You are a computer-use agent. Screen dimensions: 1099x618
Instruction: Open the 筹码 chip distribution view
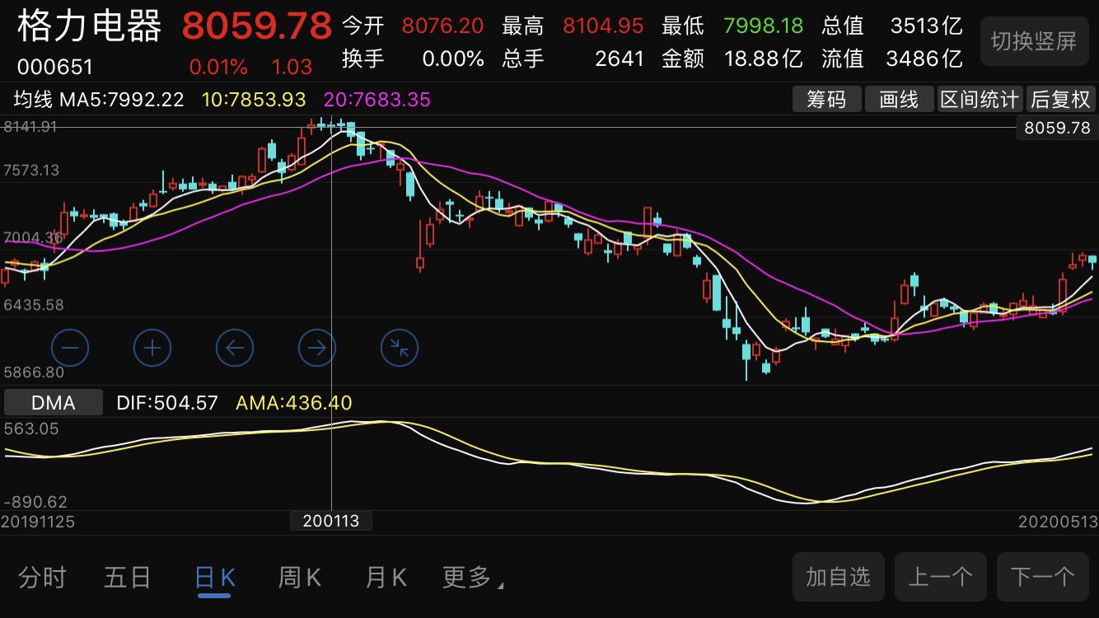826,100
